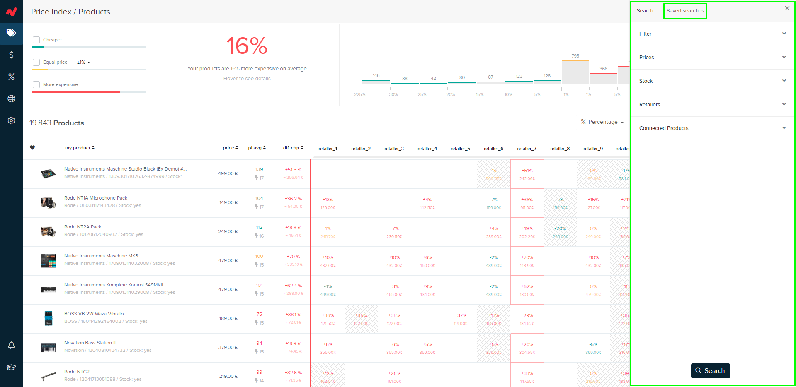Click the 499,00 £ price of Maschine Studio
Image resolution: width=796 pixels, height=387 pixels.
pyautogui.click(x=228, y=173)
